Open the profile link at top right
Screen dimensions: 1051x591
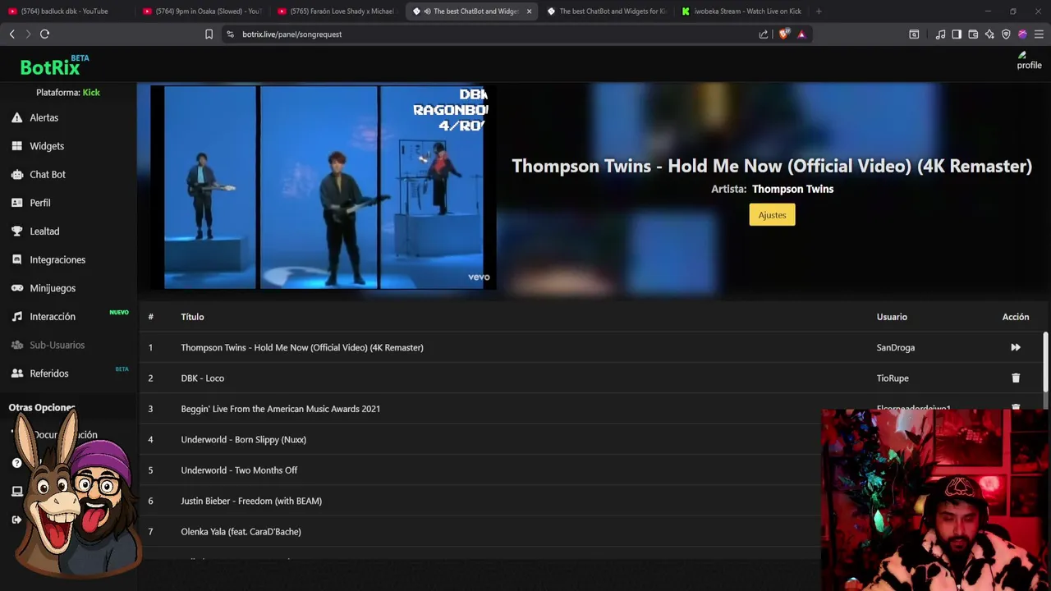tap(1029, 61)
